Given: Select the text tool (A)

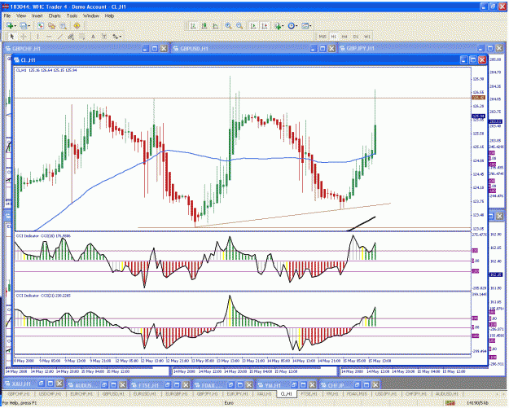Looking at the screenshot, I should [93, 37].
